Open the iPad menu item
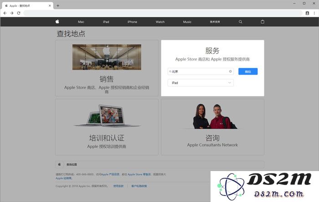 (x=106, y=22)
